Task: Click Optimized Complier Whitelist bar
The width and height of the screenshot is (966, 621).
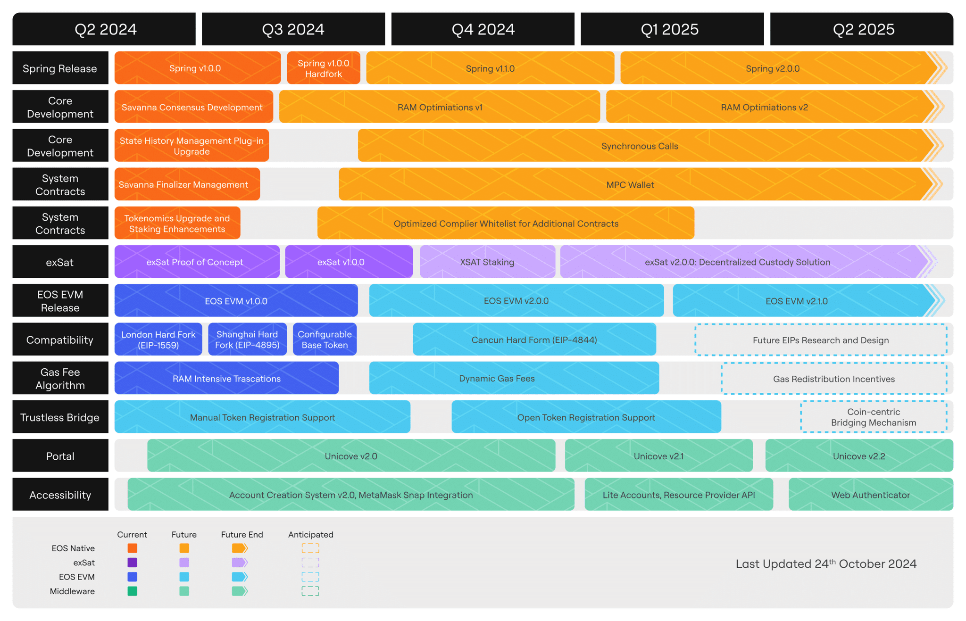Action: (x=506, y=224)
